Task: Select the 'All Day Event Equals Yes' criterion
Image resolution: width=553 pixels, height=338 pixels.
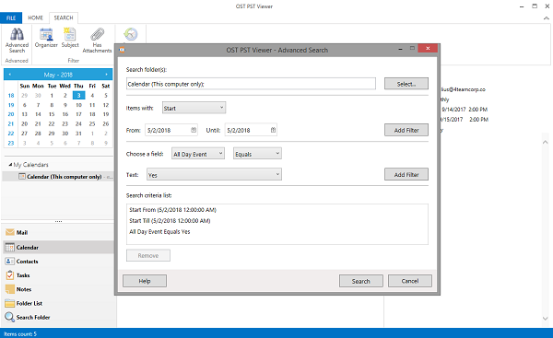Action: click(159, 231)
